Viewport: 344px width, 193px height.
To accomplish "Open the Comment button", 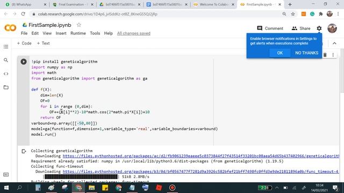I will [270, 28].
